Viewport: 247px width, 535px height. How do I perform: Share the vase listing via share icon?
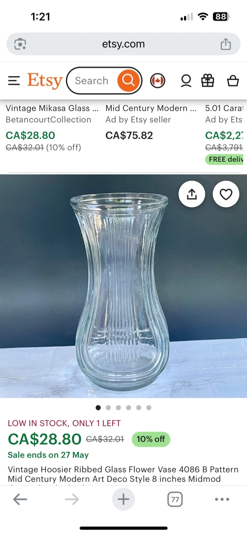point(192,194)
